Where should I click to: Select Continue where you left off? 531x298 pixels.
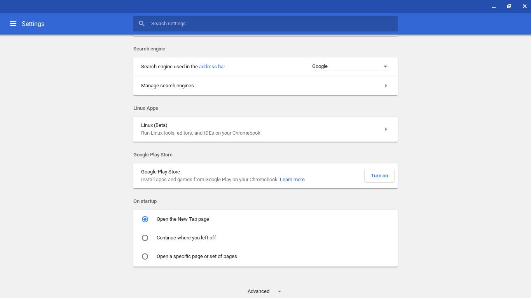(145, 238)
